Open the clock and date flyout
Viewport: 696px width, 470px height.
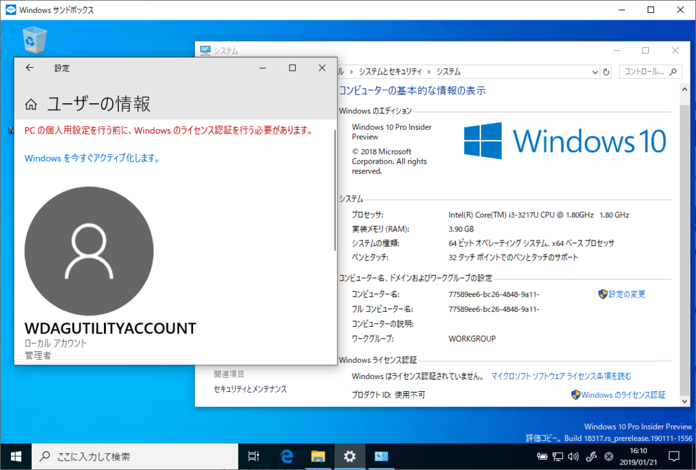(638, 456)
